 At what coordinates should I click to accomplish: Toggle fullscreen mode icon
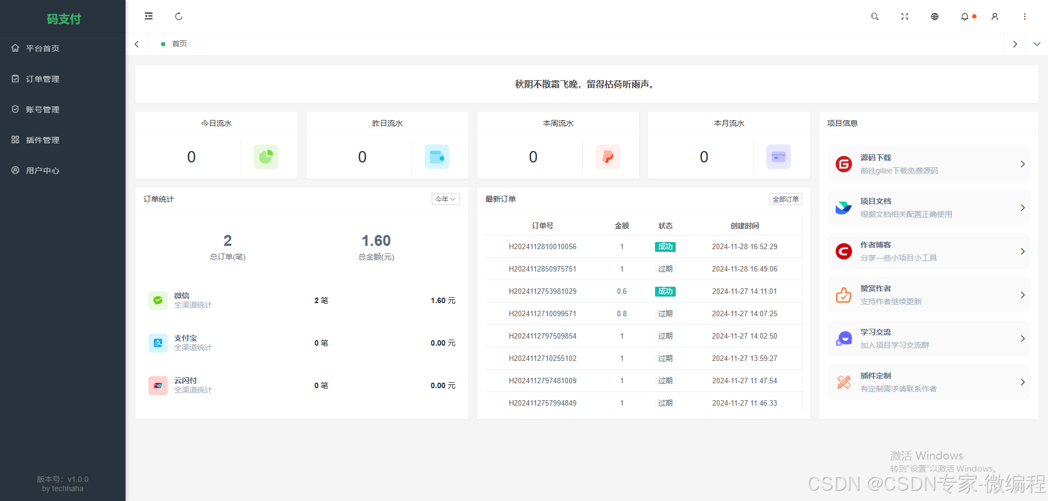[x=904, y=16]
